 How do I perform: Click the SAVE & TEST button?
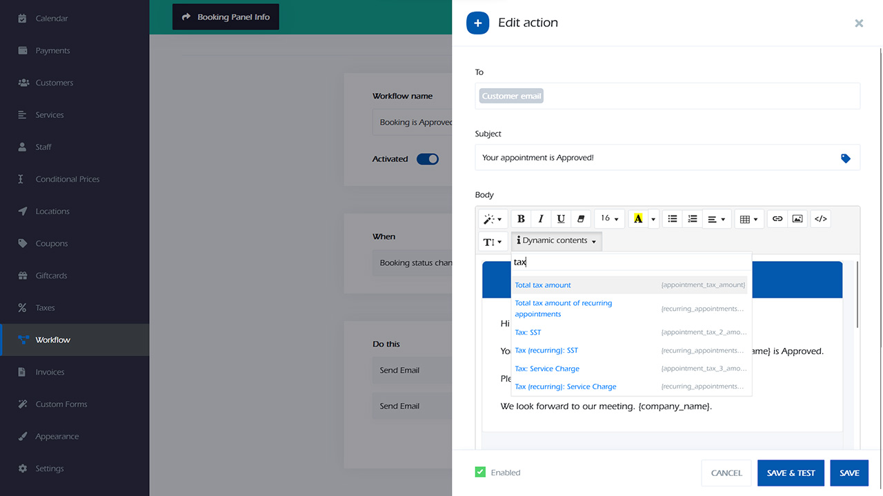click(x=791, y=473)
